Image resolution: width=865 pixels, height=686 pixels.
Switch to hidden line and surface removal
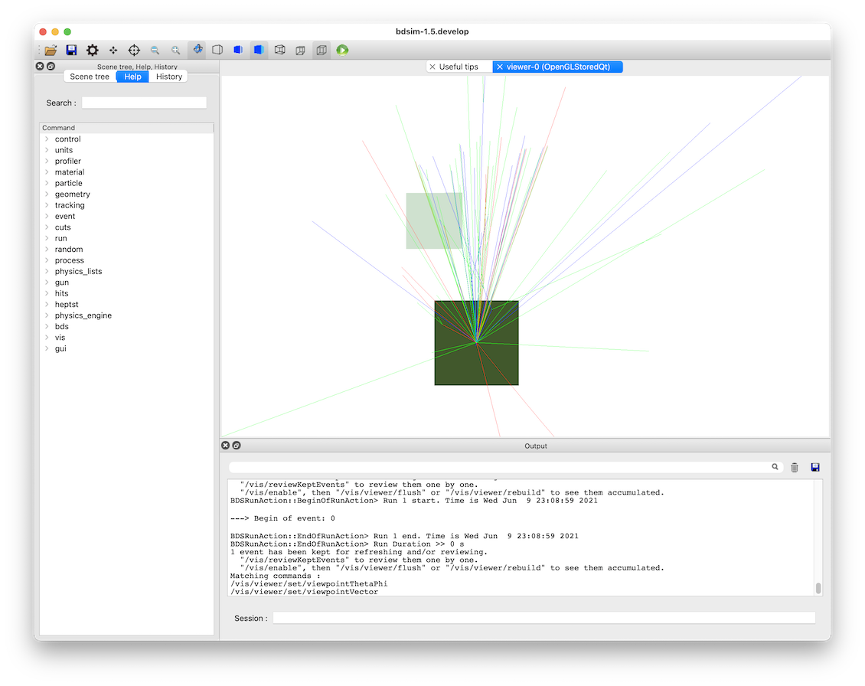pyautogui.click(x=238, y=51)
